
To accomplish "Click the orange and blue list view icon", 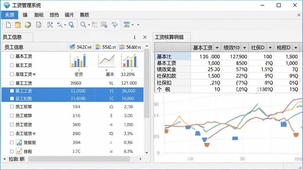I will point(95,25).
